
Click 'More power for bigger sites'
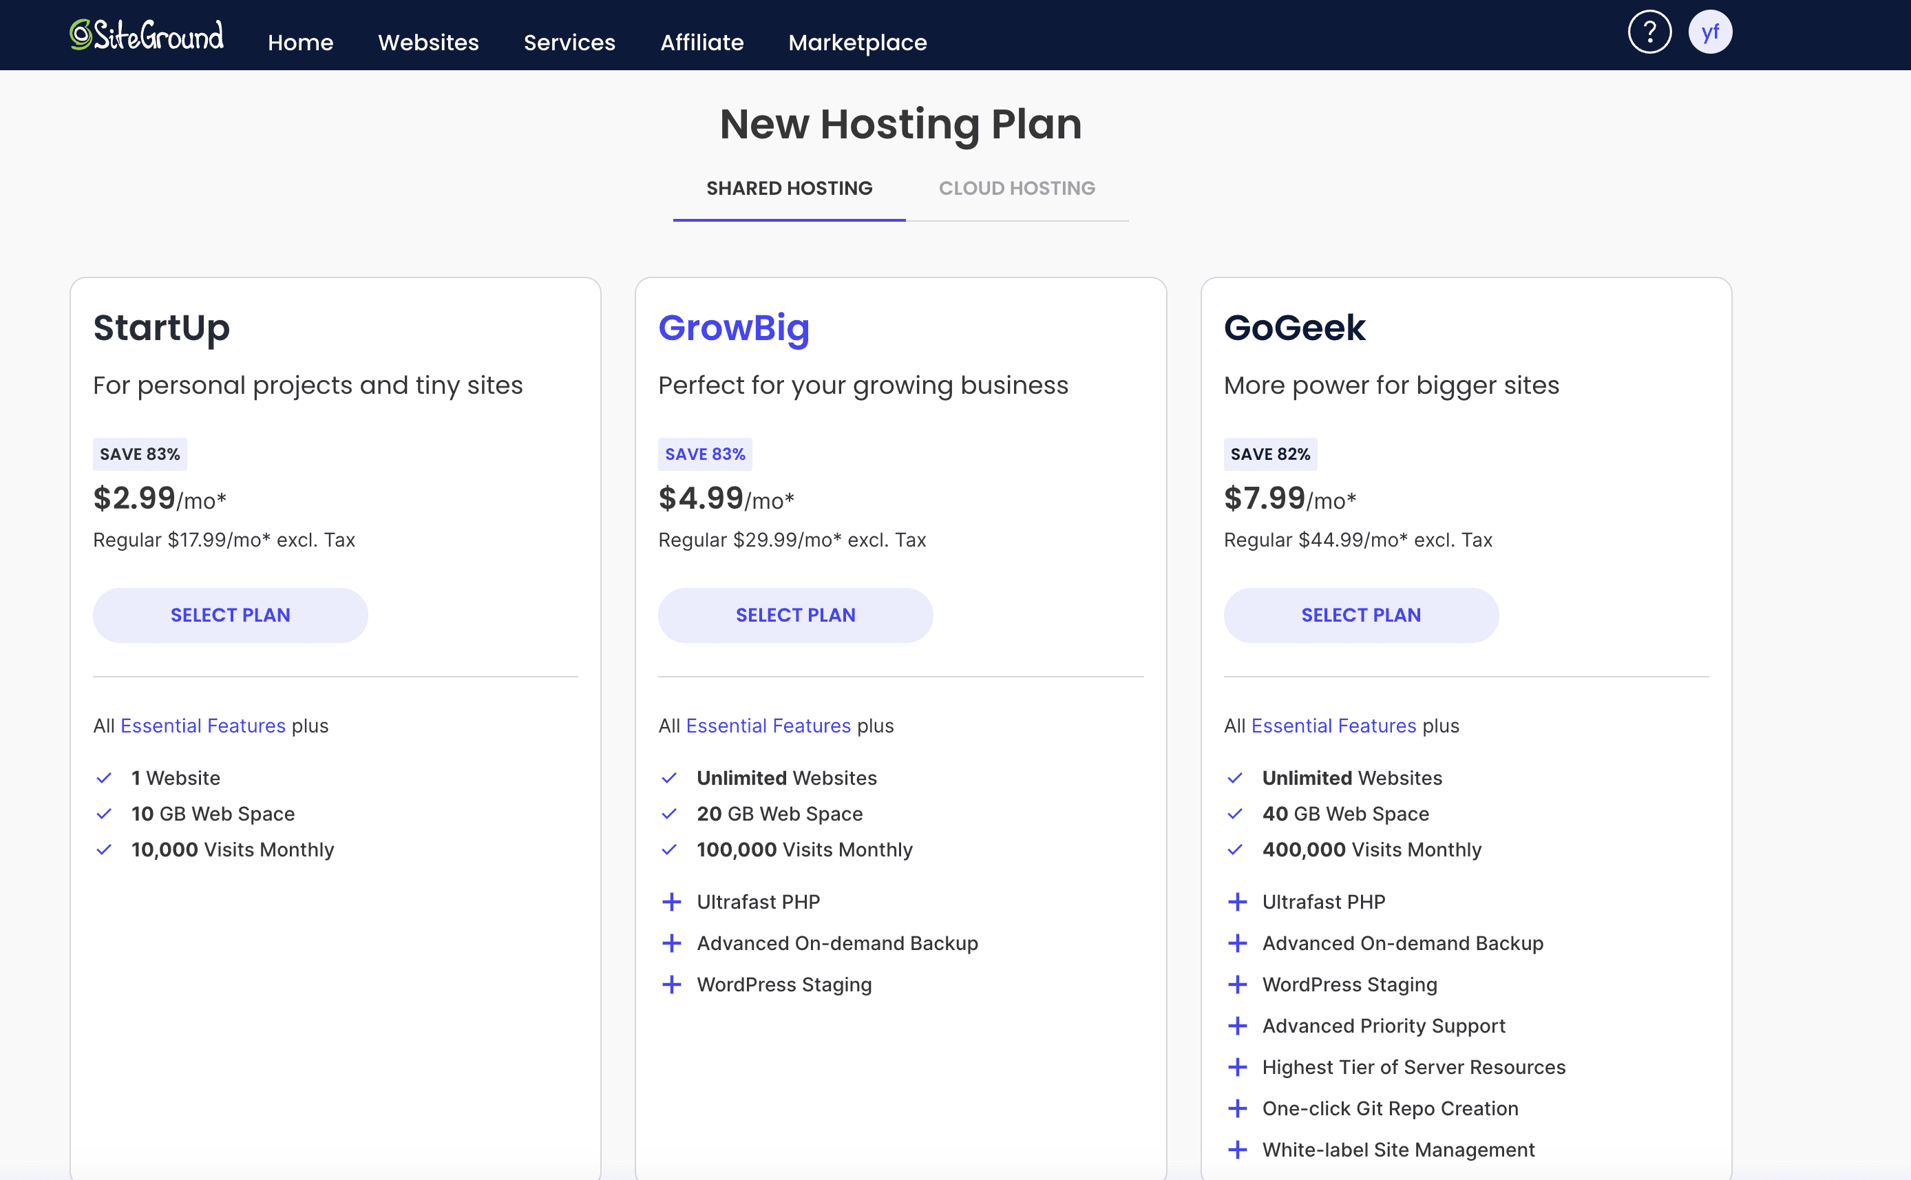click(1391, 386)
